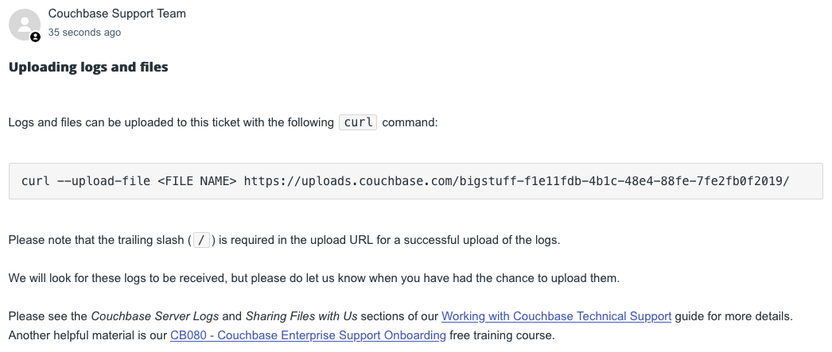The height and width of the screenshot is (352, 832).
Task: Click the "Uploading logs and files" heading
Action: 88,67
